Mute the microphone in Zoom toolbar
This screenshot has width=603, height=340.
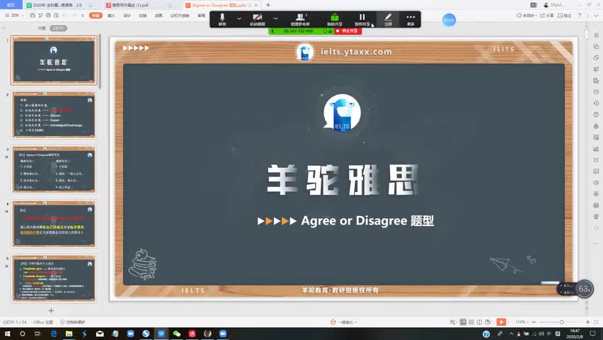(x=222, y=19)
